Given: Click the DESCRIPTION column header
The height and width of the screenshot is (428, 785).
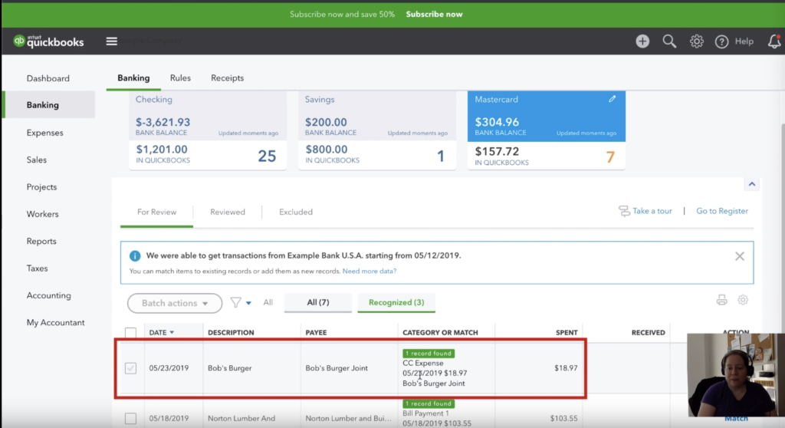Looking at the screenshot, I should tap(231, 332).
